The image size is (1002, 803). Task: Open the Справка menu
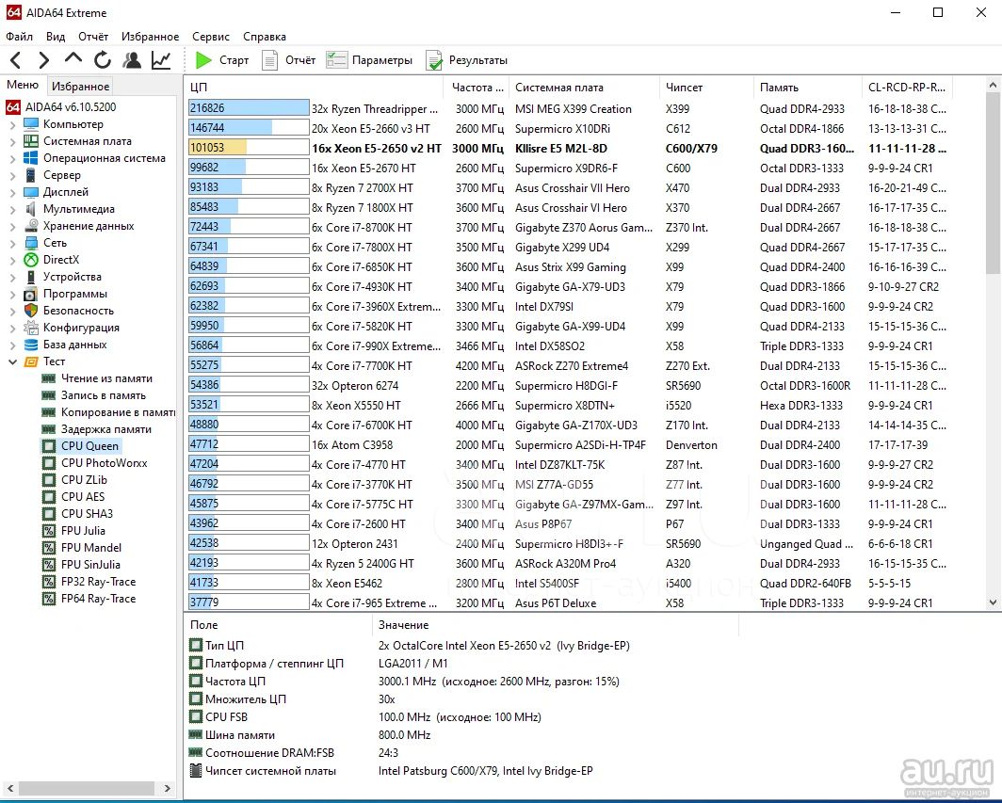point(265,37)
